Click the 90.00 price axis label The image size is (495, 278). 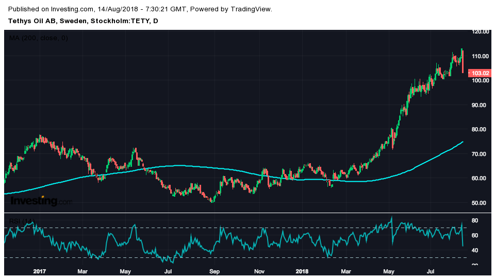pos(479,105)
